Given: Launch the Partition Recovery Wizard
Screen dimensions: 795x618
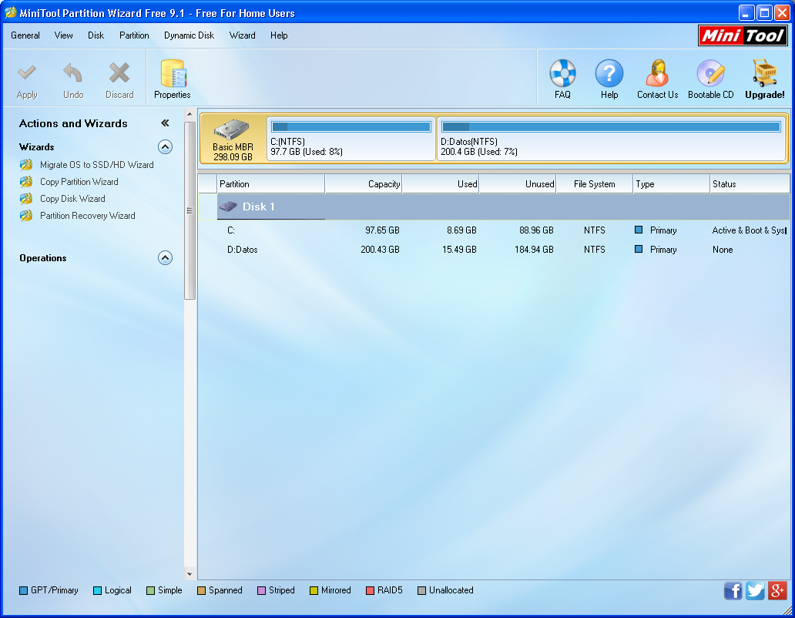Looking at the screenshot, I should tap(87, 215).
